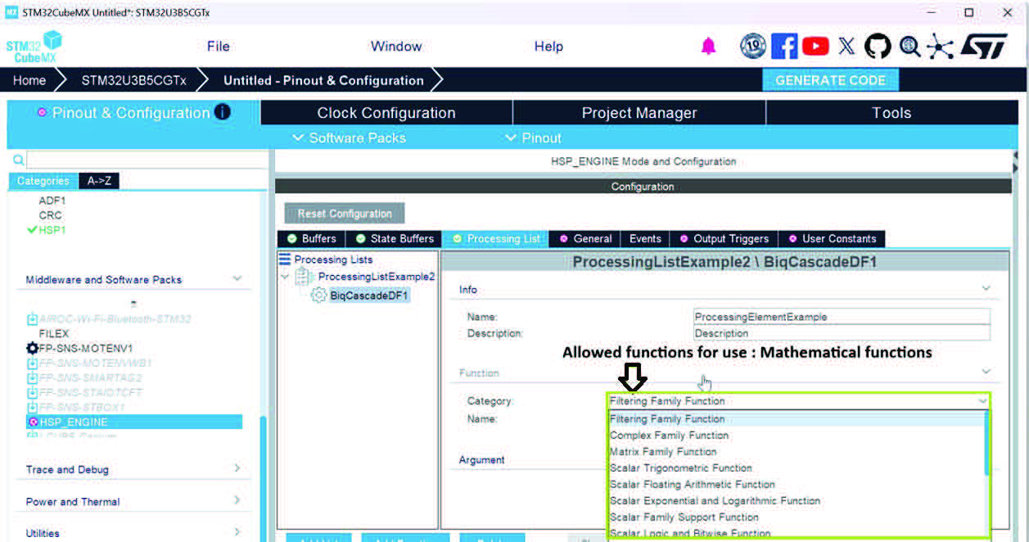The height and width of the screenshot is (542, 1029).
Task: Expand Trace and Debug section
Action: pos(237,468)
